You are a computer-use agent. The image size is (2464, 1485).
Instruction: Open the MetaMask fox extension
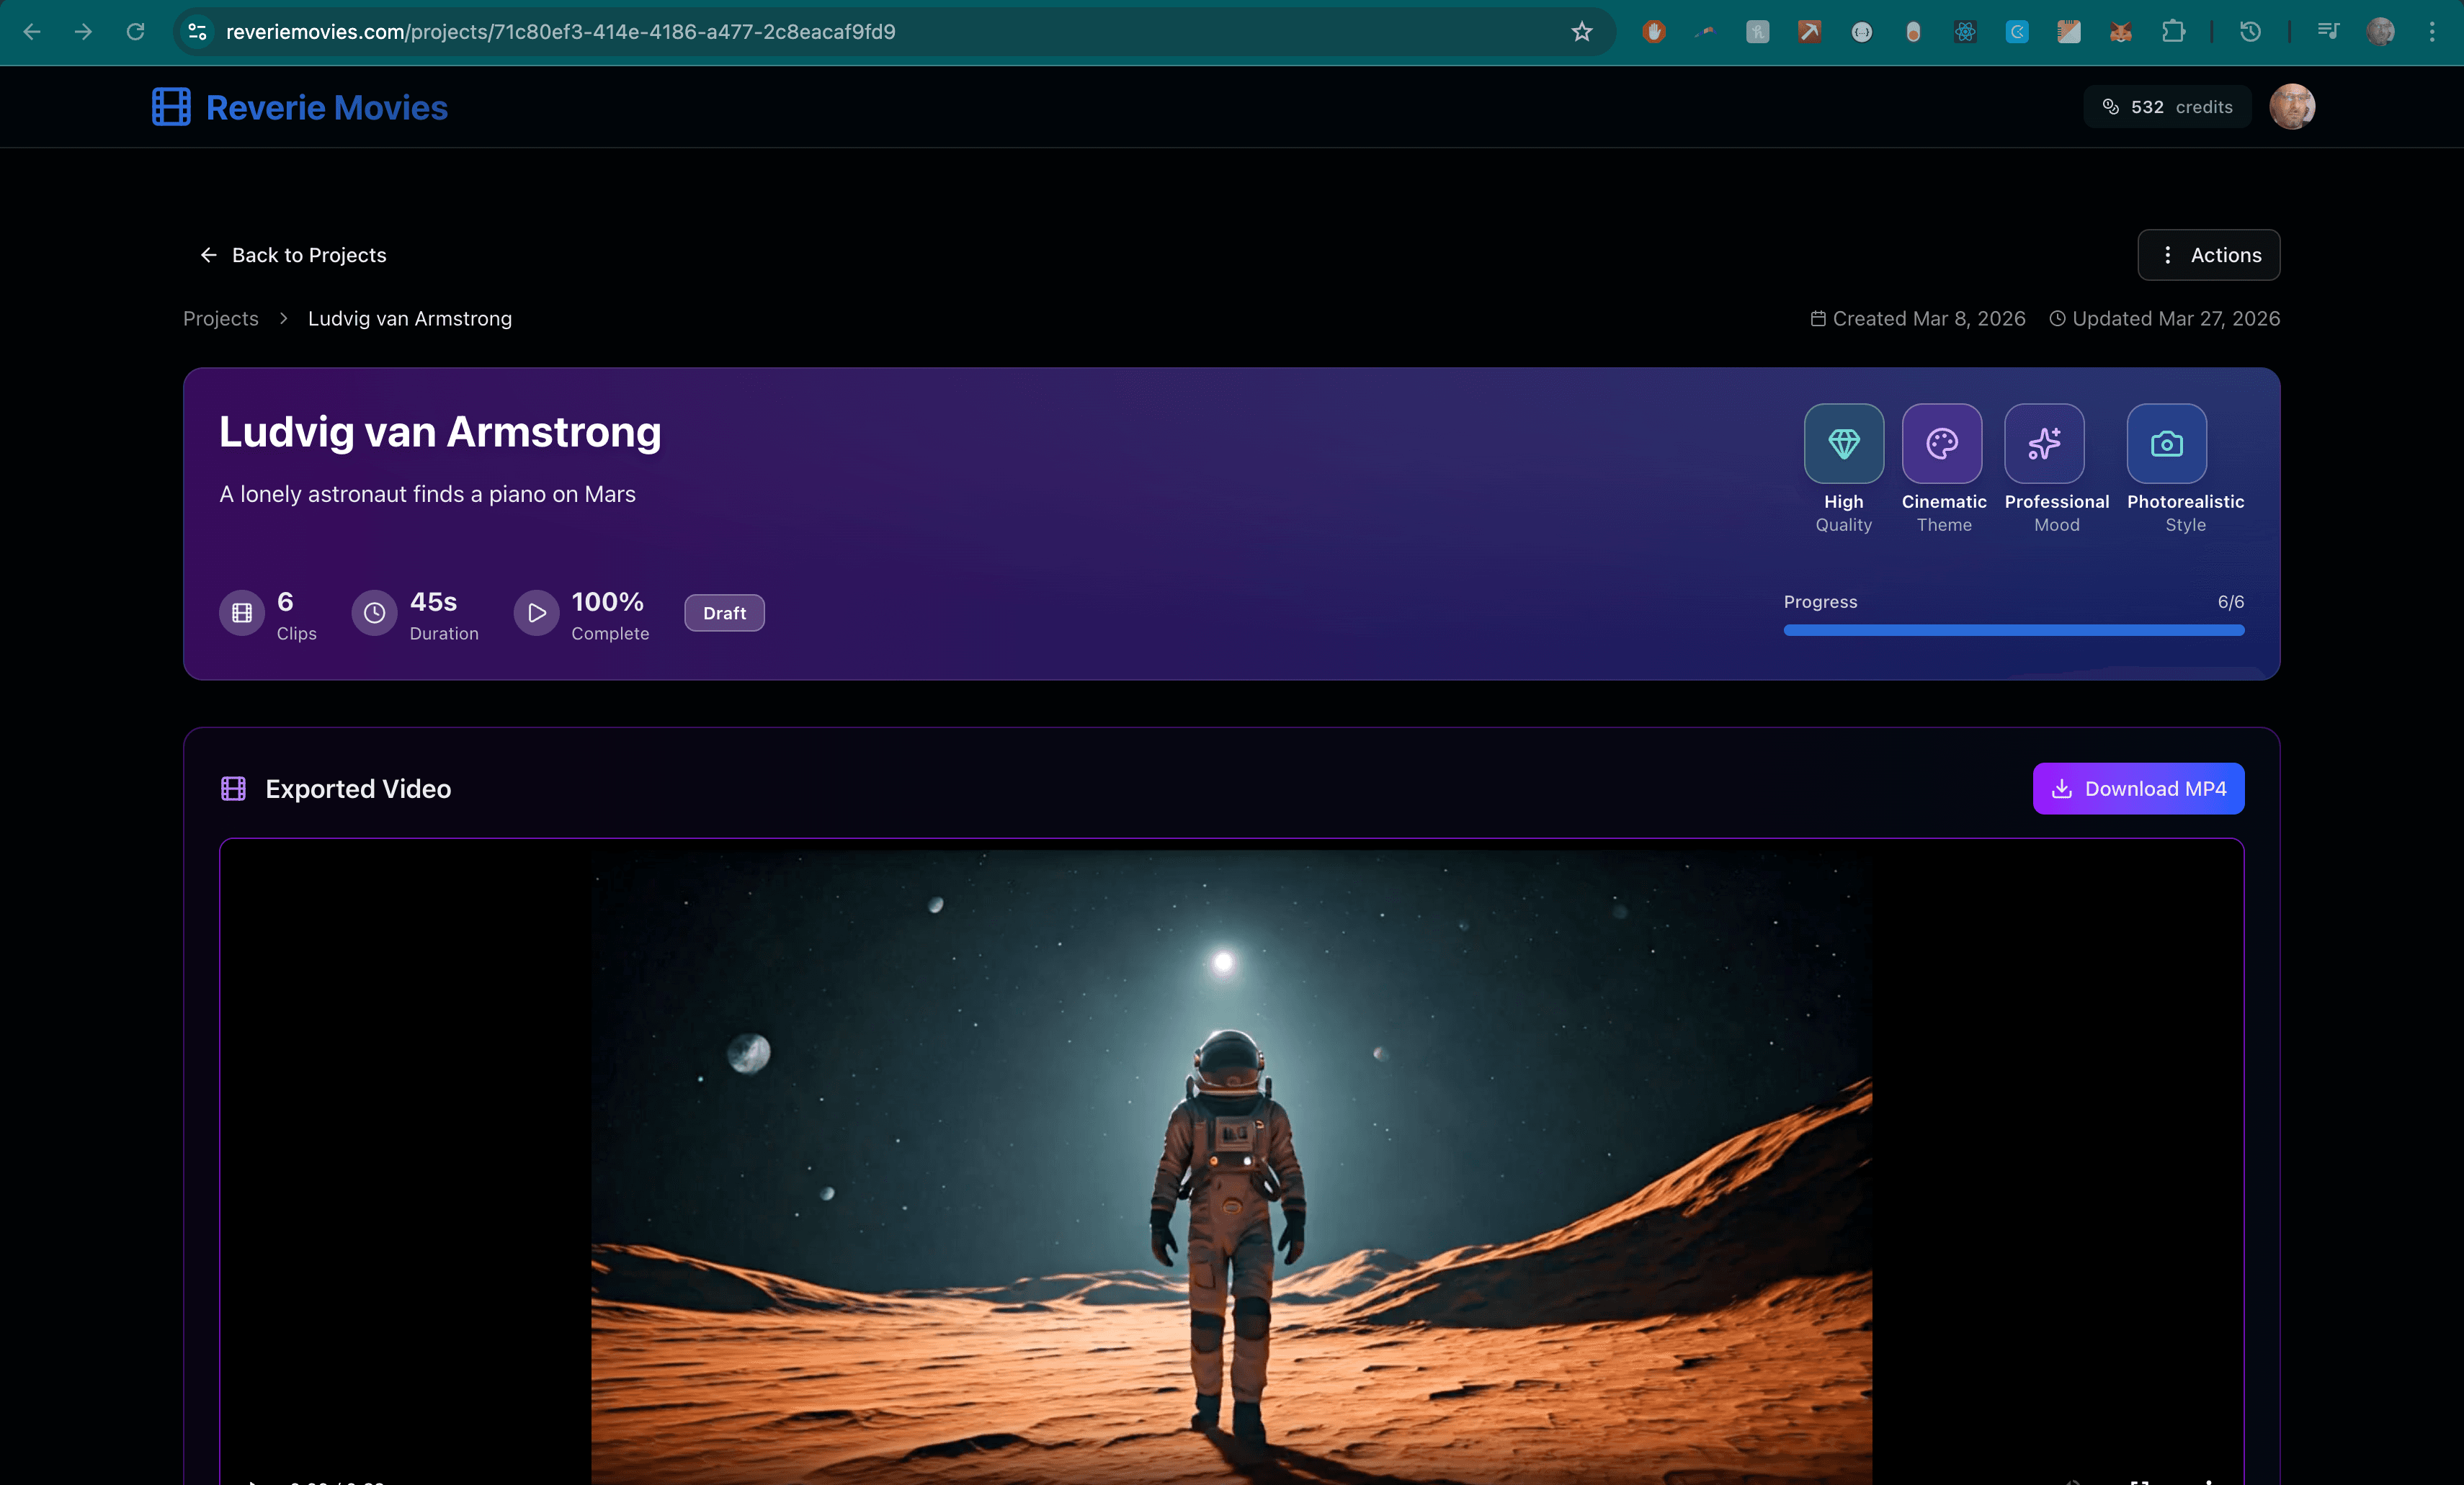[x=2121, y=31]
